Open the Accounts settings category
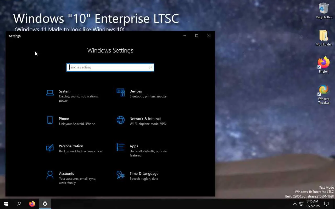The image size is (335, 209). pos(75,178)
